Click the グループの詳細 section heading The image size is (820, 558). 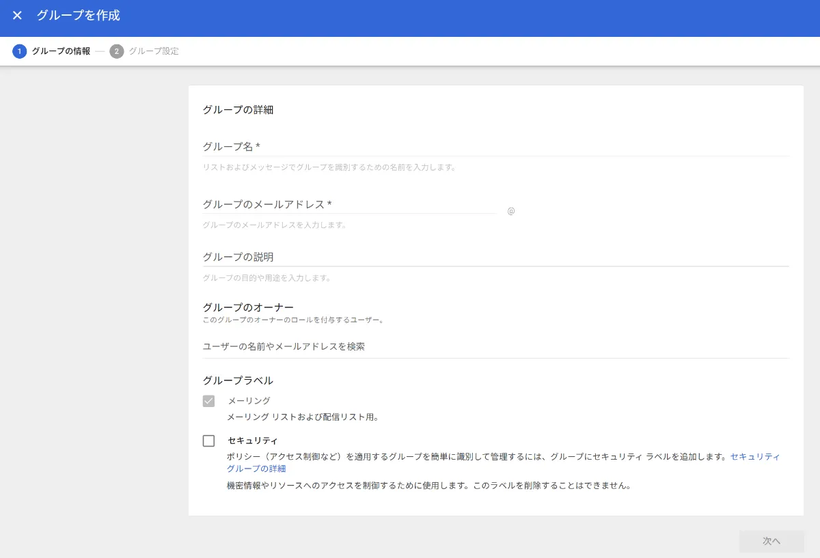[236, 109]
